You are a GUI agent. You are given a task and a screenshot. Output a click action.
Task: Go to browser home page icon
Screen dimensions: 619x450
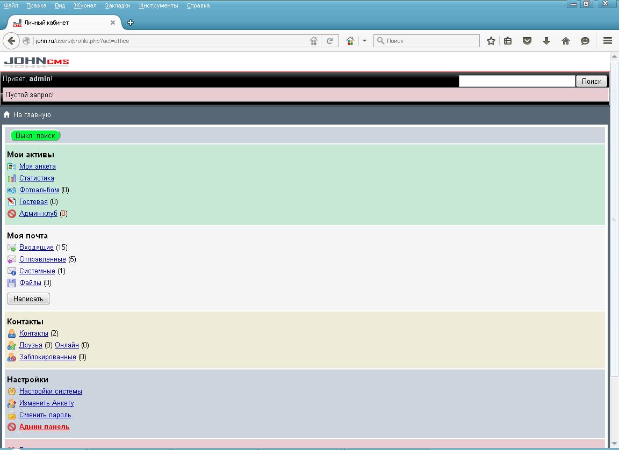point(566,41)
